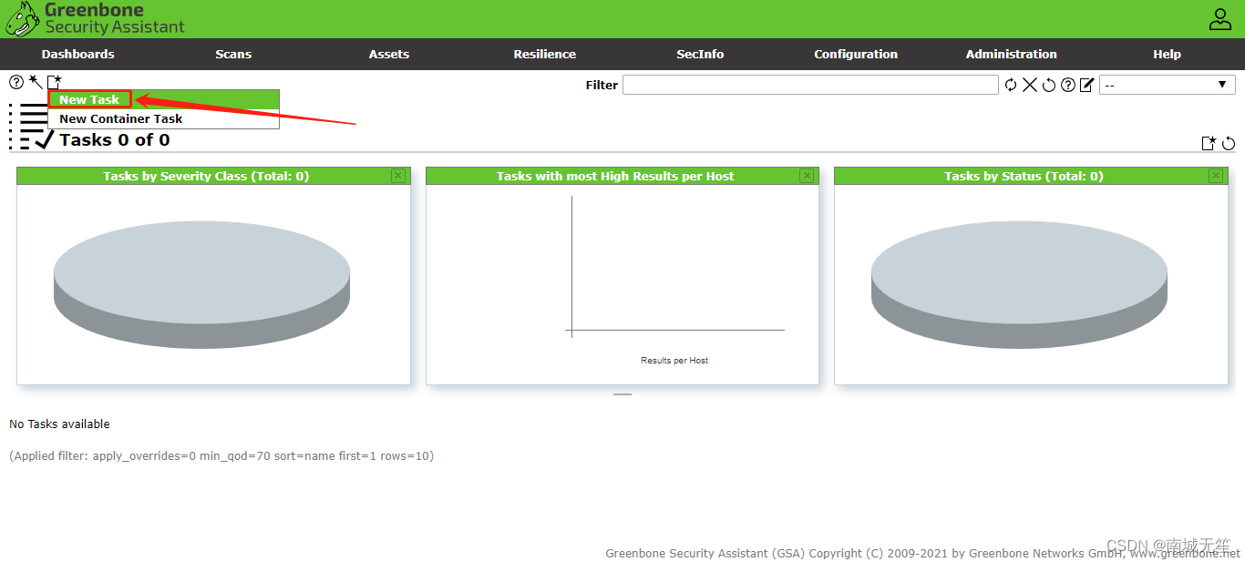
Task: Click the Tasks by Status pie chart
Action: coord(1019,284)
